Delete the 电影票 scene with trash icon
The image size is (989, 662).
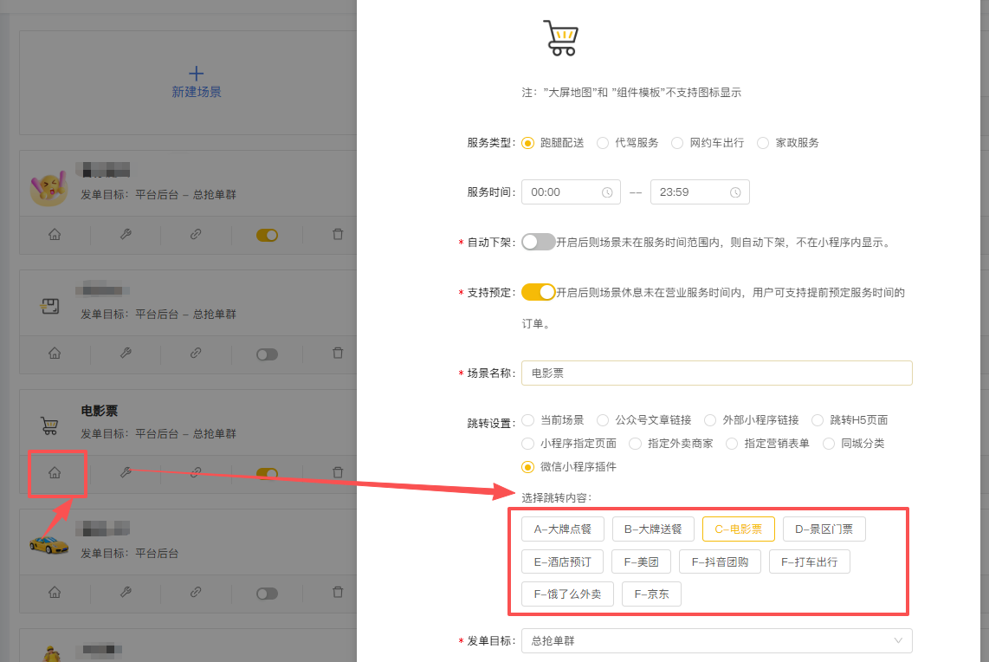point(338,473)
